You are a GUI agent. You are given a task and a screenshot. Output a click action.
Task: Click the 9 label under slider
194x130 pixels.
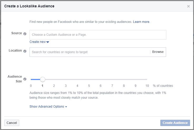136,86
